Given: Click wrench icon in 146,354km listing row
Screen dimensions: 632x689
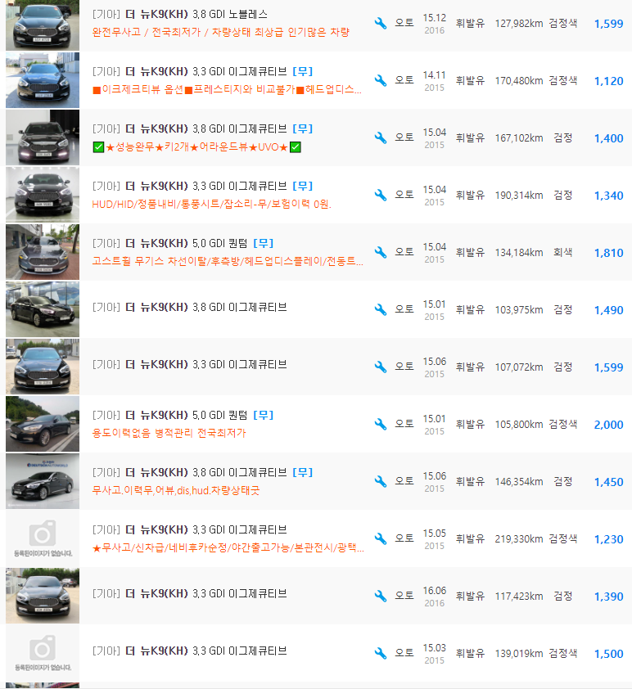Looking at the screenshot, I should coord(381,482).
